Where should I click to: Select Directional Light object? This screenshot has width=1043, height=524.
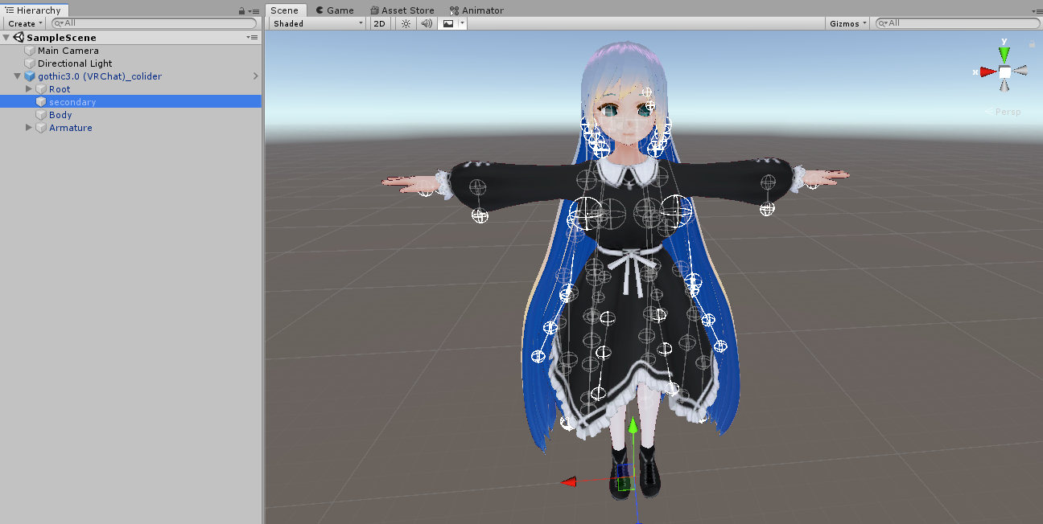point(75,63)
